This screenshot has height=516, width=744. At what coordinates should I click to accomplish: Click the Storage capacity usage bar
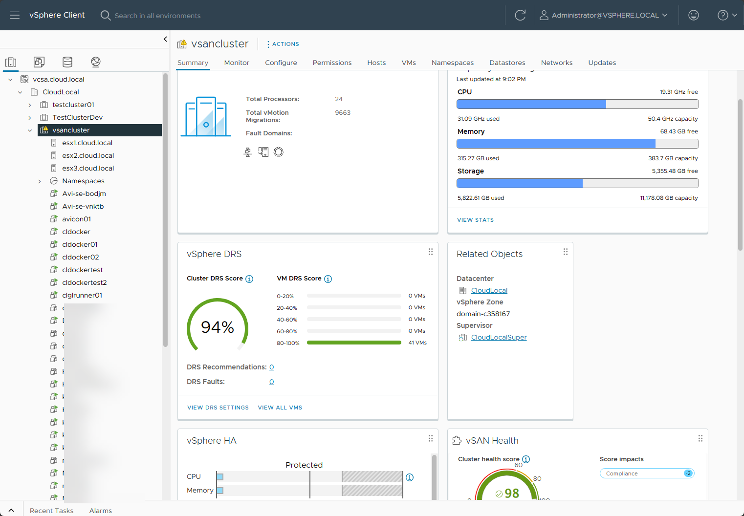coord(577,183)
